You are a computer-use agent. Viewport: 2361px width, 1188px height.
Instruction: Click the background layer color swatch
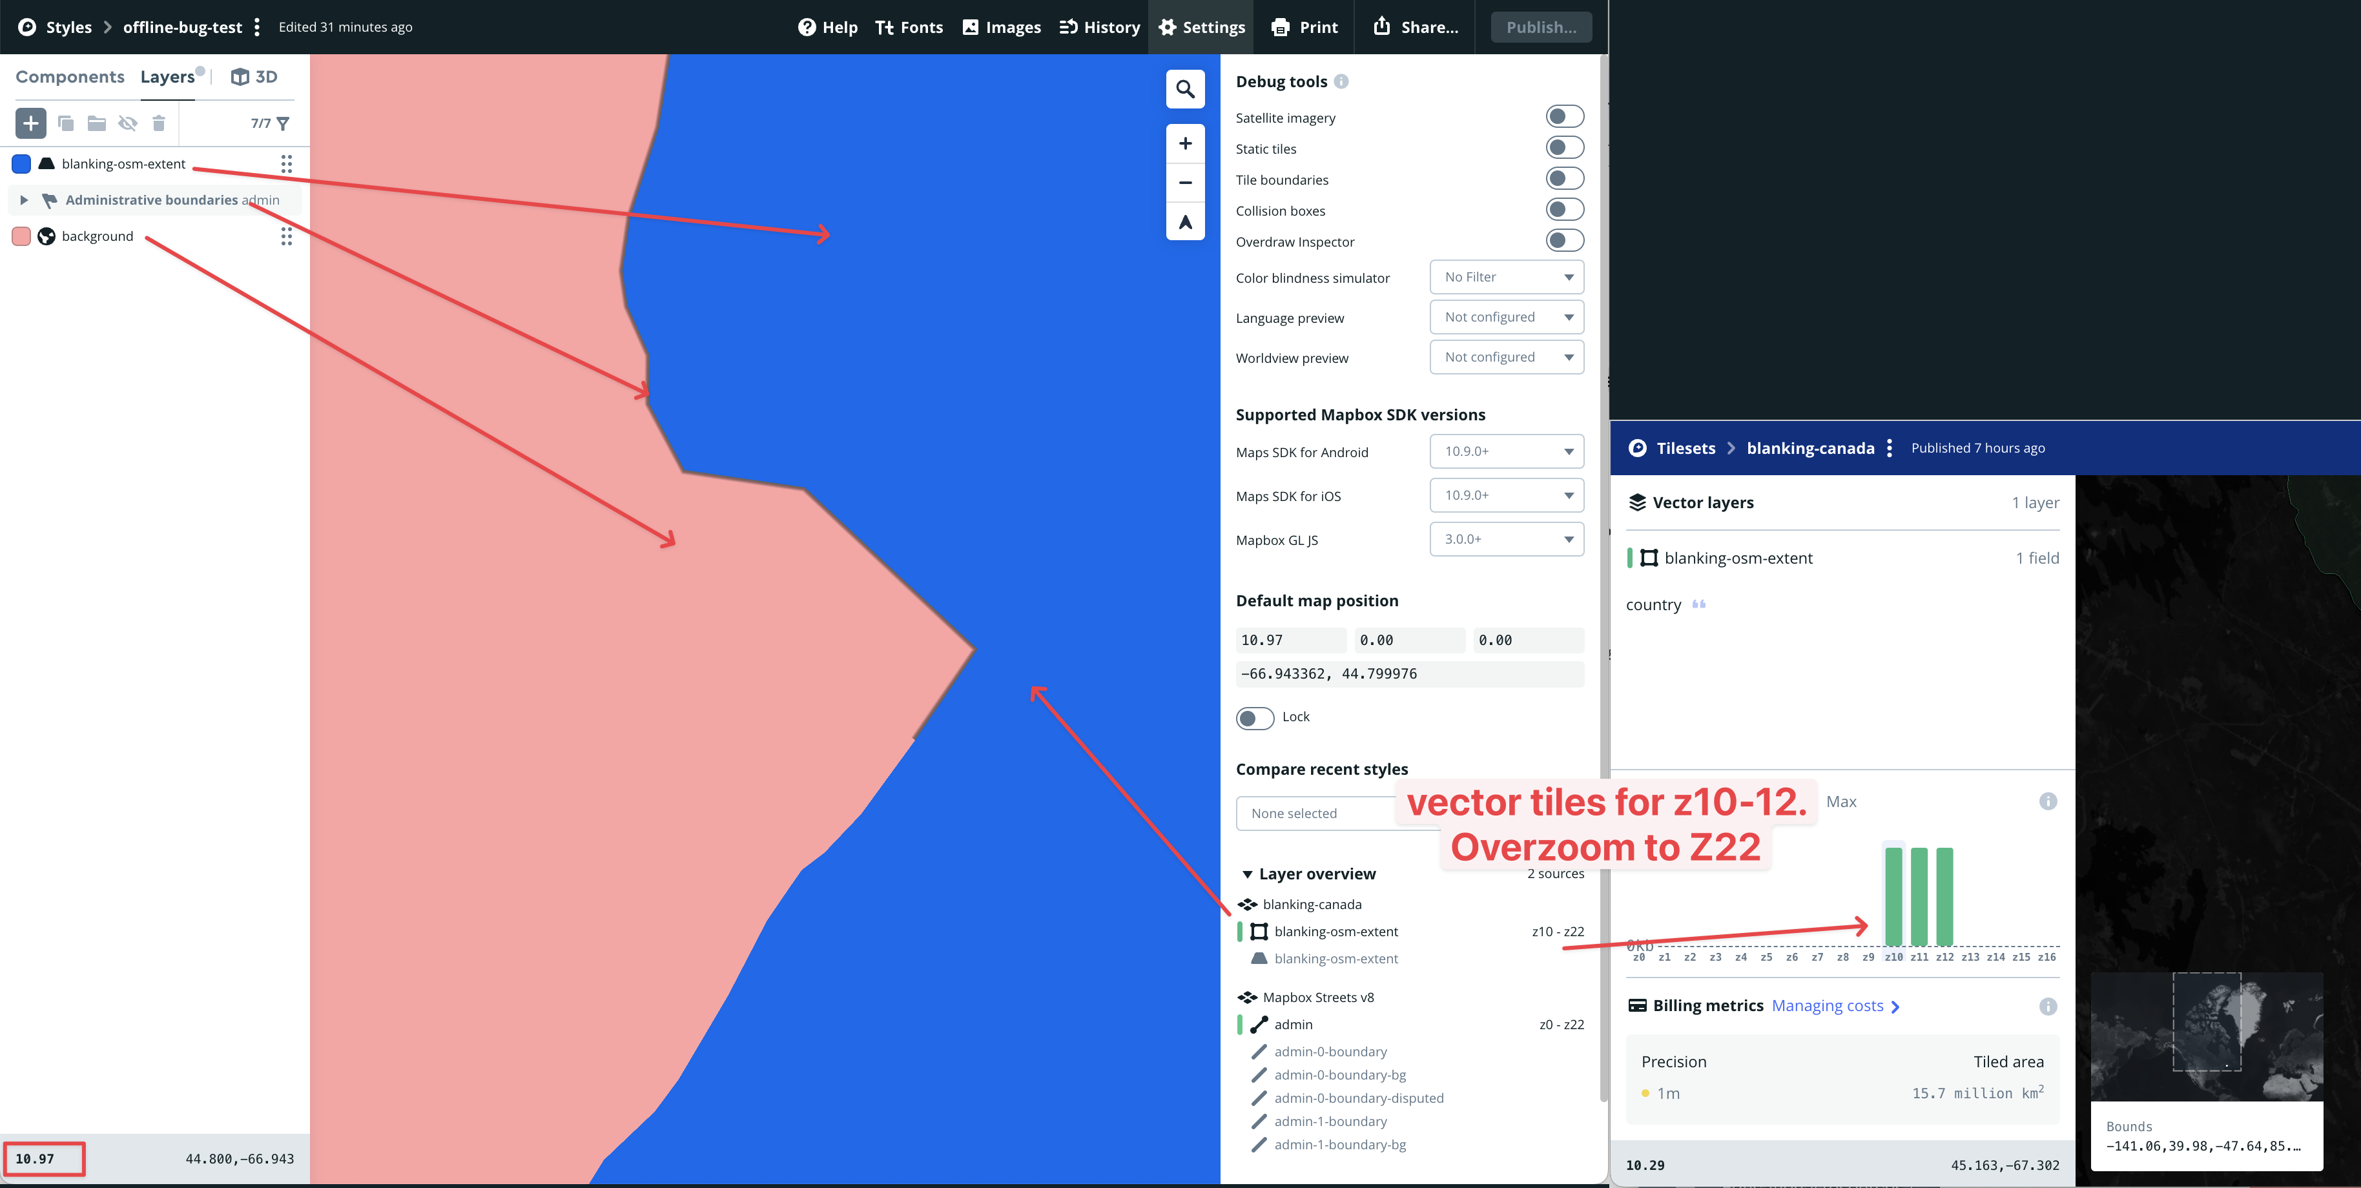coord(21,236)
